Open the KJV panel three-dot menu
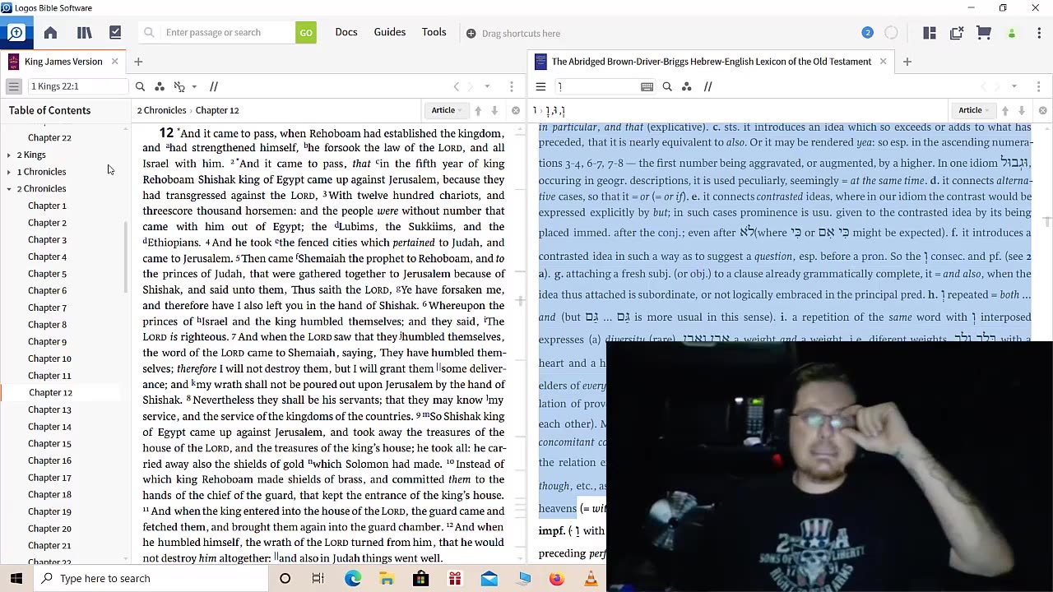This screenshot has width=1053, height=592. pyautogui.click(x=512, y=86)
